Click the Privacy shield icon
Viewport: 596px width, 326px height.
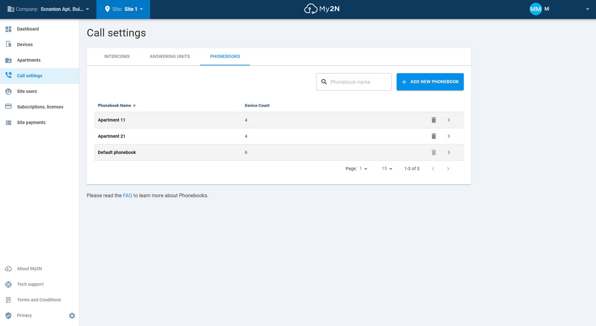[8, 315]
